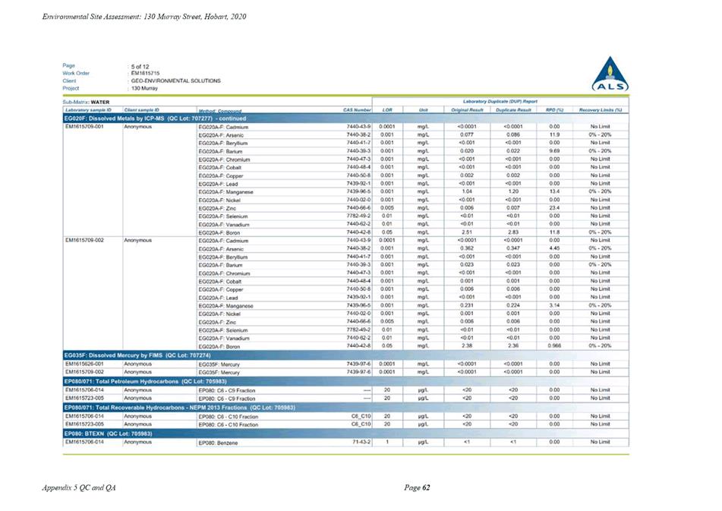The image size is (722, 511).
Task: Click Boron duplicate result 2.83
Action: click(513, 232)
